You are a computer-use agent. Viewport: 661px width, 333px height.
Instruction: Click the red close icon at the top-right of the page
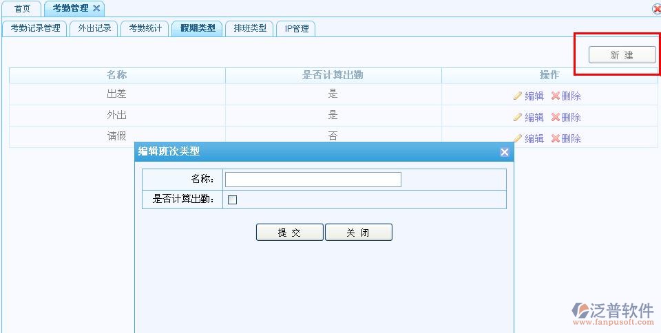657,9
